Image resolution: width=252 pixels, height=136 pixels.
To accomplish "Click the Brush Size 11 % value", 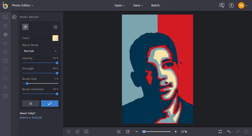I will [x=56, y=79].
